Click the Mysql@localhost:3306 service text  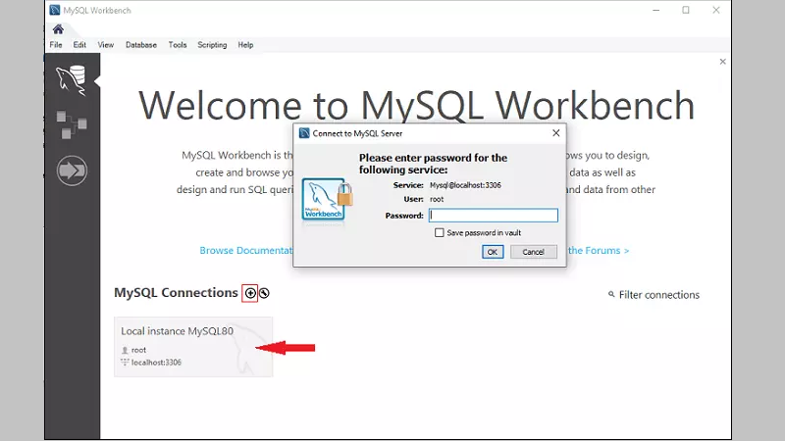(x=465, y=185)
